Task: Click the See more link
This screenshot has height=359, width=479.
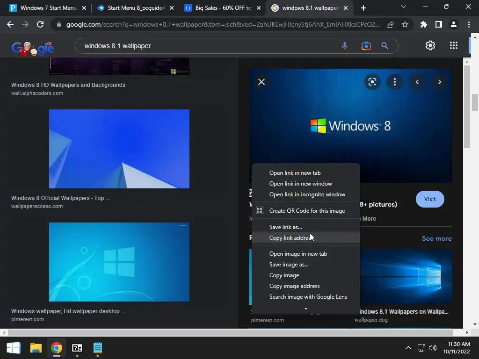Action: (436, 238)
